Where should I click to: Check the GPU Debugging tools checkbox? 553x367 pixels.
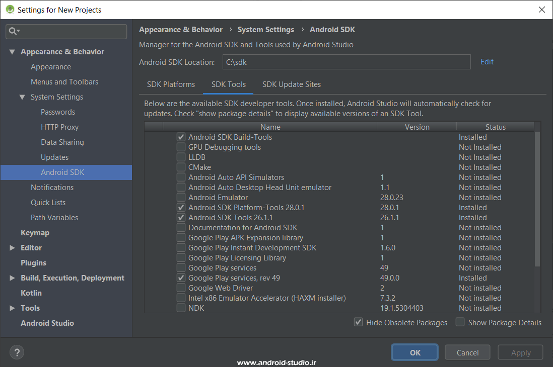pos(181,147)
